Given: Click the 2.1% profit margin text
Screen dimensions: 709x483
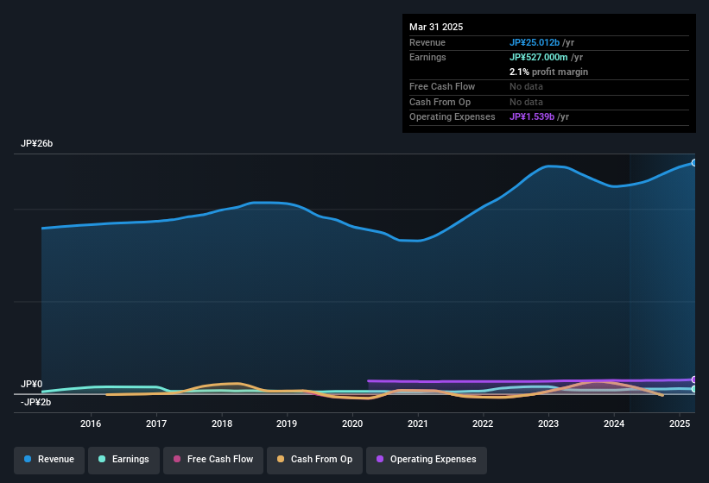Looking at the screenshot, I should pos(549,72).
